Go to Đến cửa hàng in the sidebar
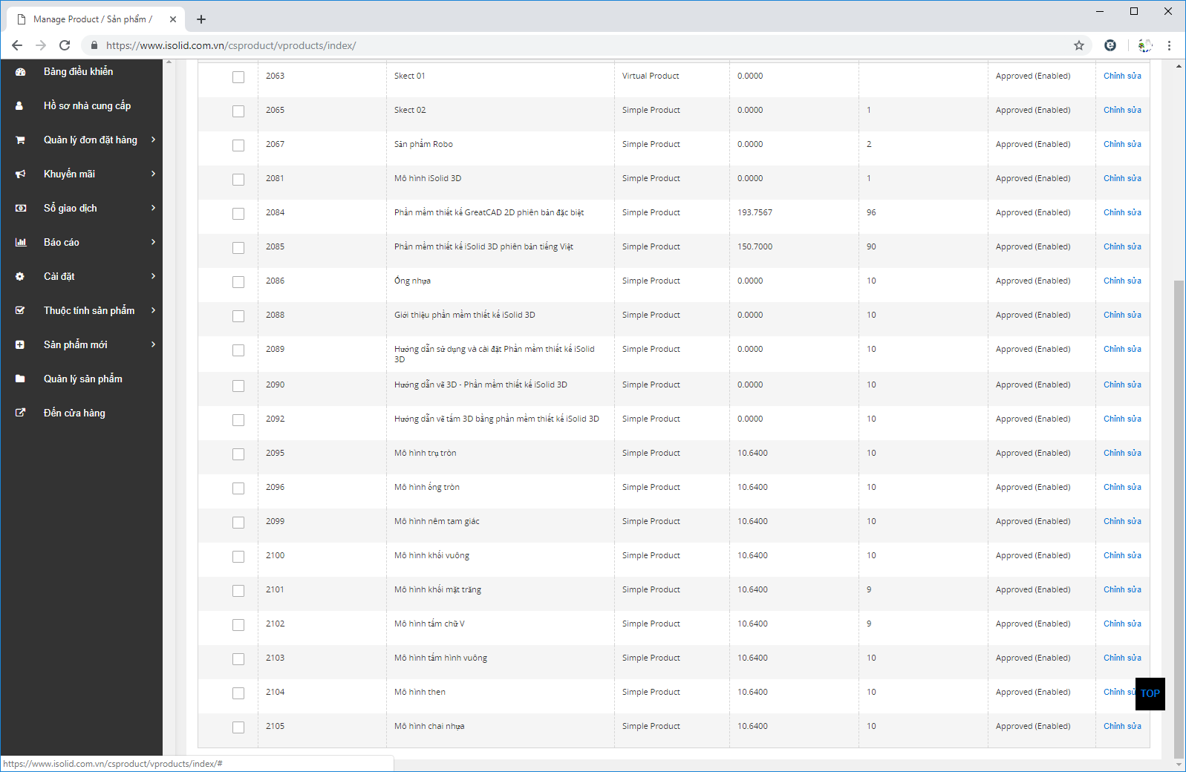 point(74,413)
